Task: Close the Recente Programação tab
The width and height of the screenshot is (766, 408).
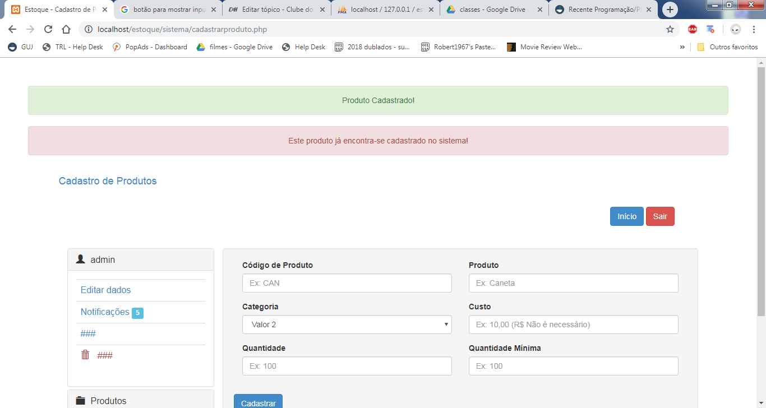Action: tap(648, 10)
